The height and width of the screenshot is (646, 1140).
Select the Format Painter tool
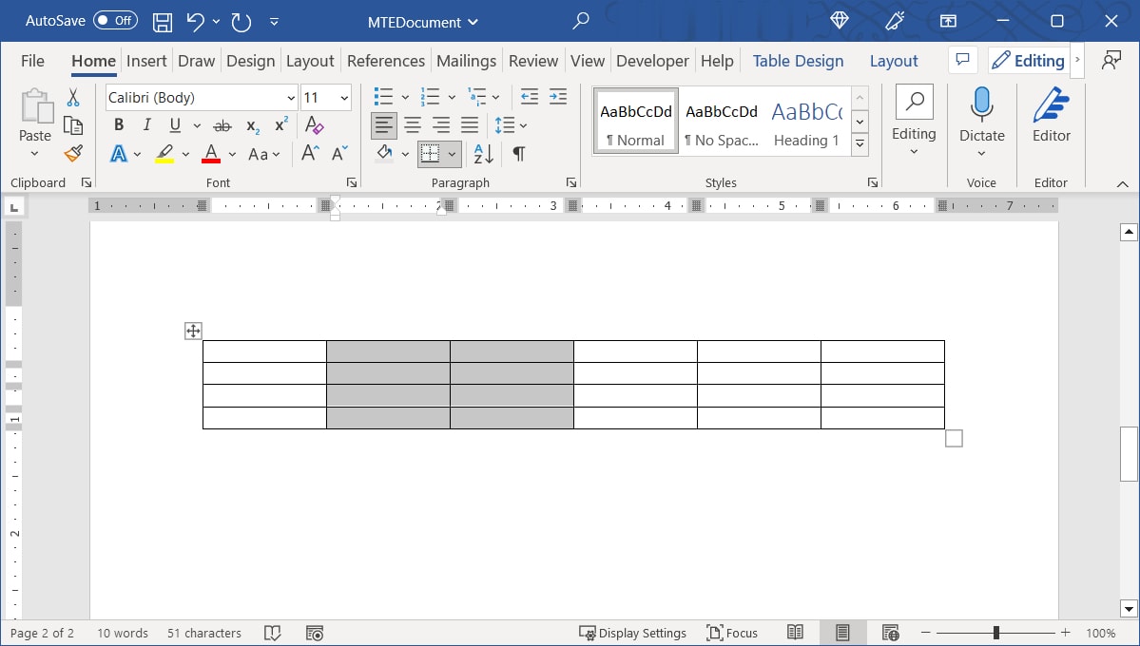(x=73, y=153)
